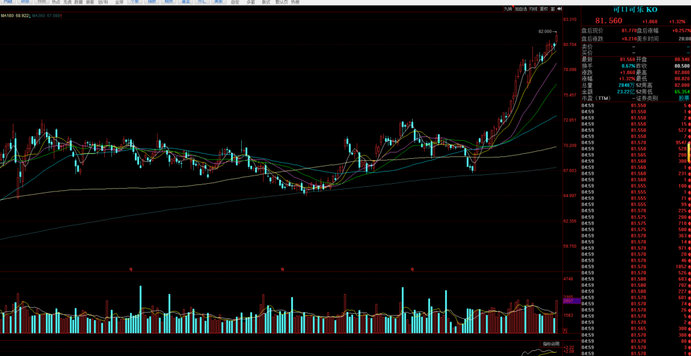The width and height of the screenshot is (691, 356).
Task: Open the 版式 layout menu
Action: pyautogui.click(x=266, y=2)
